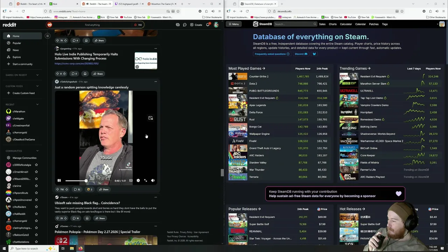Collapse Reddit sidebar navigation button
Image resolution: width=448 pixels, height=252 pixels.
[48, 36]
